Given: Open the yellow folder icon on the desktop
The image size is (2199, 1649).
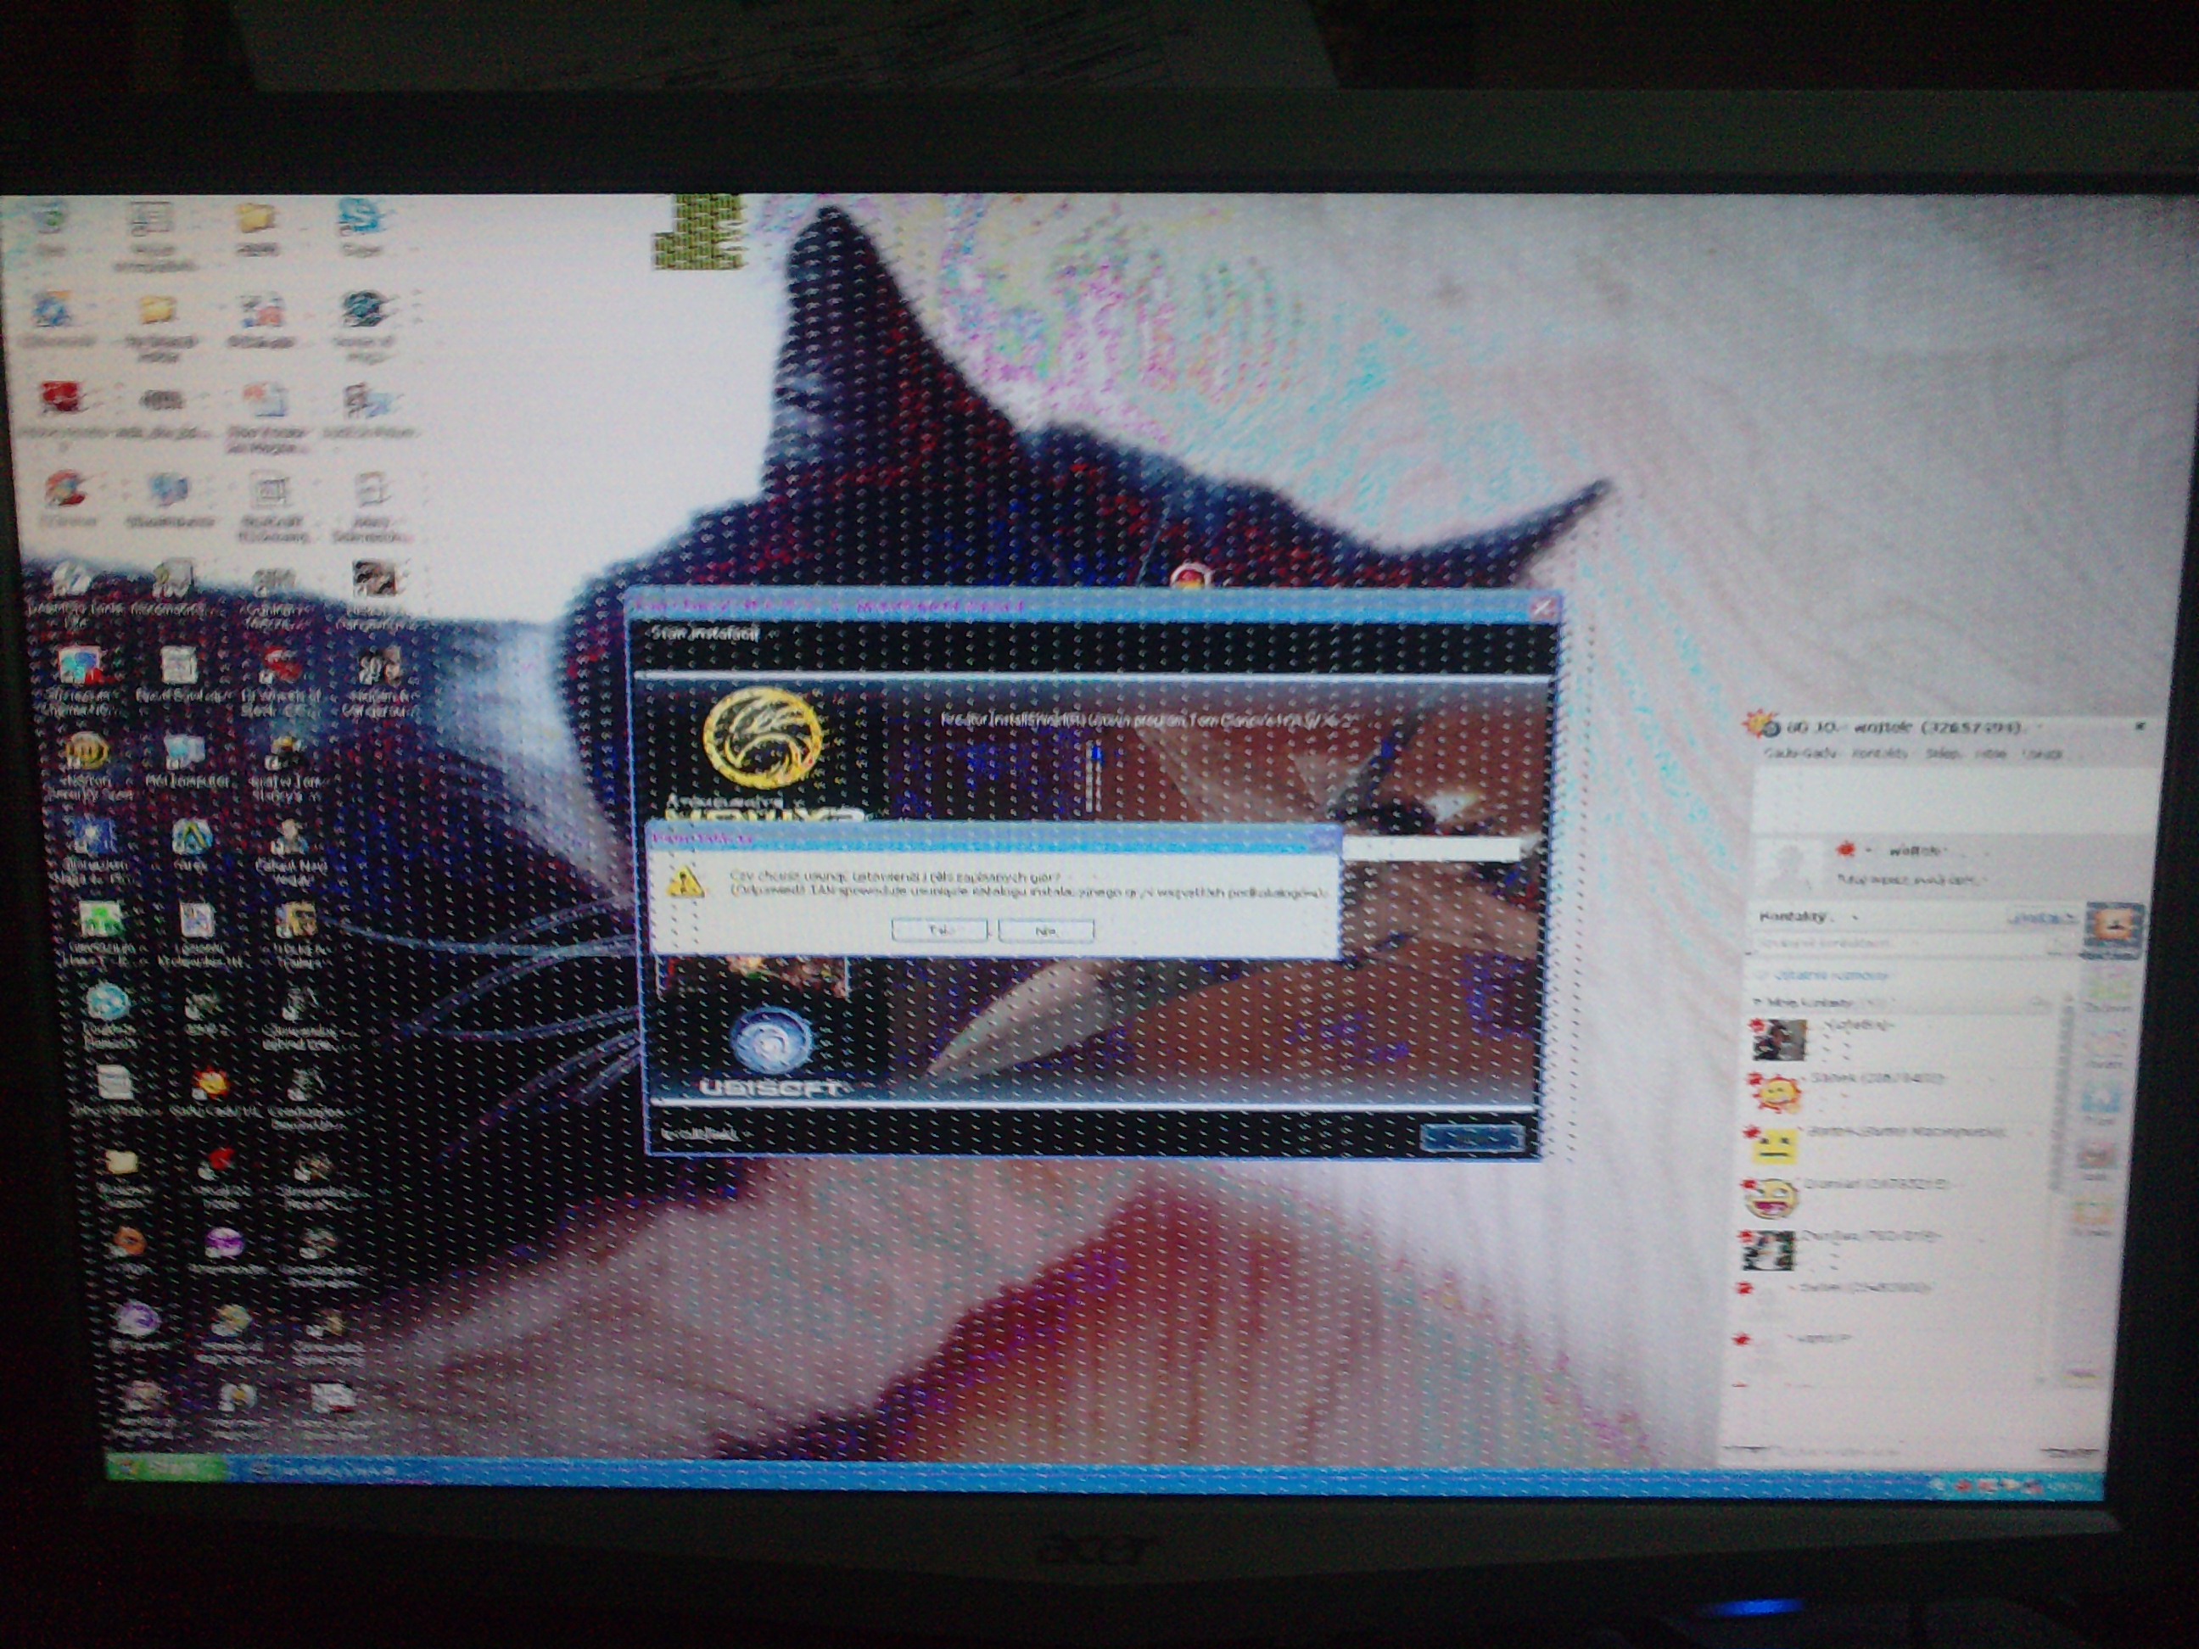Looking at the screenshot, I should pyautogui.click(x=256, y=219).
